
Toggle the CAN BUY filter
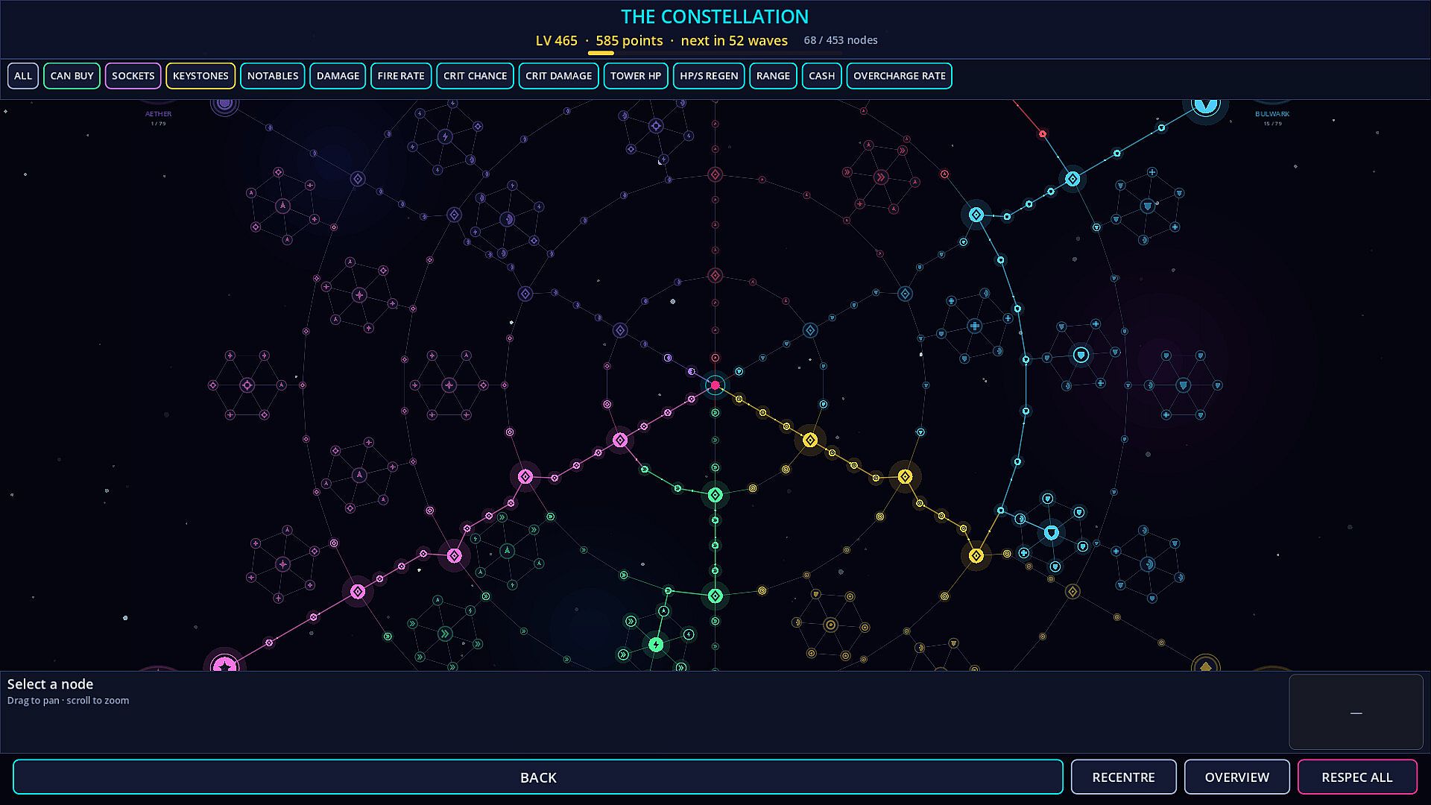point(72,76)
